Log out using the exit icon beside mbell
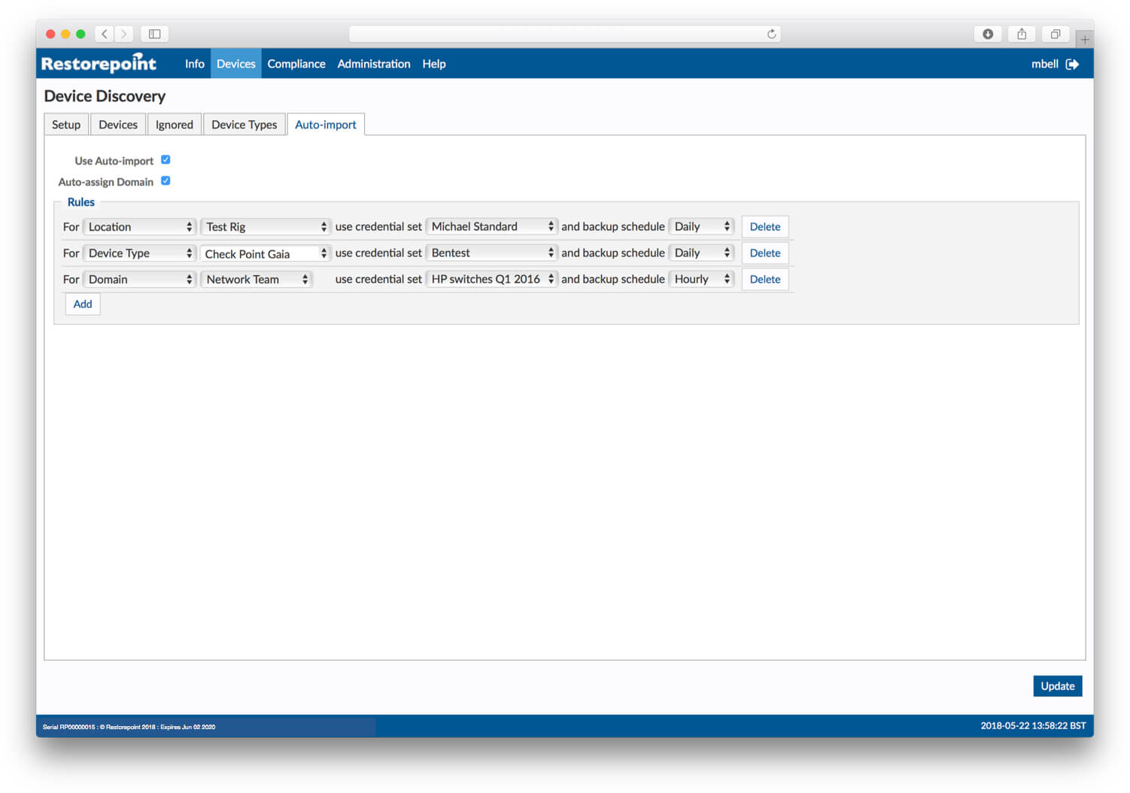The width and height of the screenshot is (1130, 793). tap(1074, 64)
